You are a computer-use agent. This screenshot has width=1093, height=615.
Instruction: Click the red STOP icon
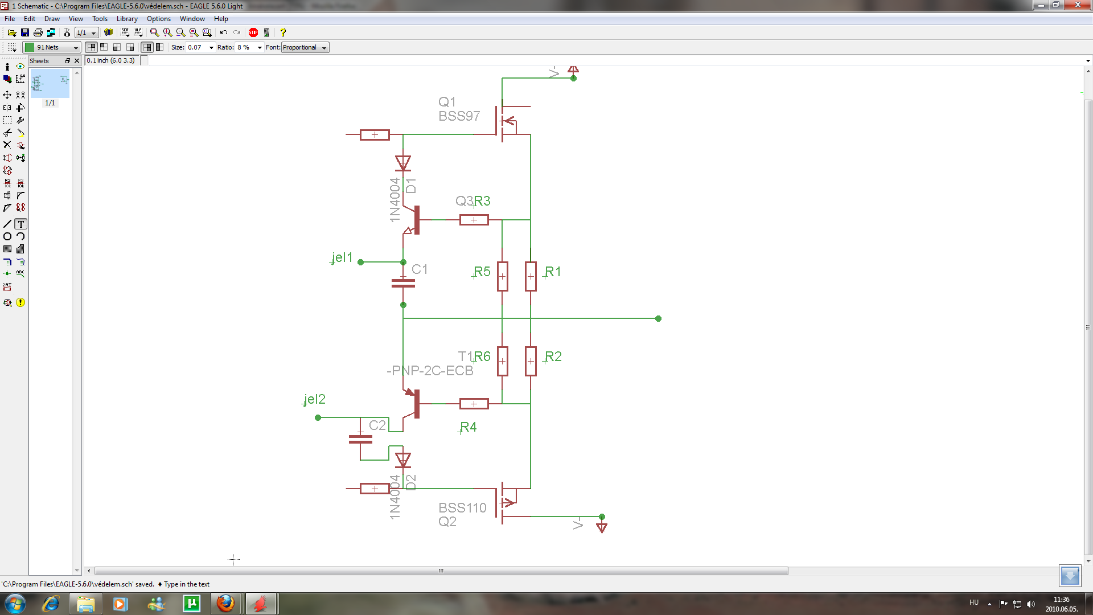click(x=253, y=32)
